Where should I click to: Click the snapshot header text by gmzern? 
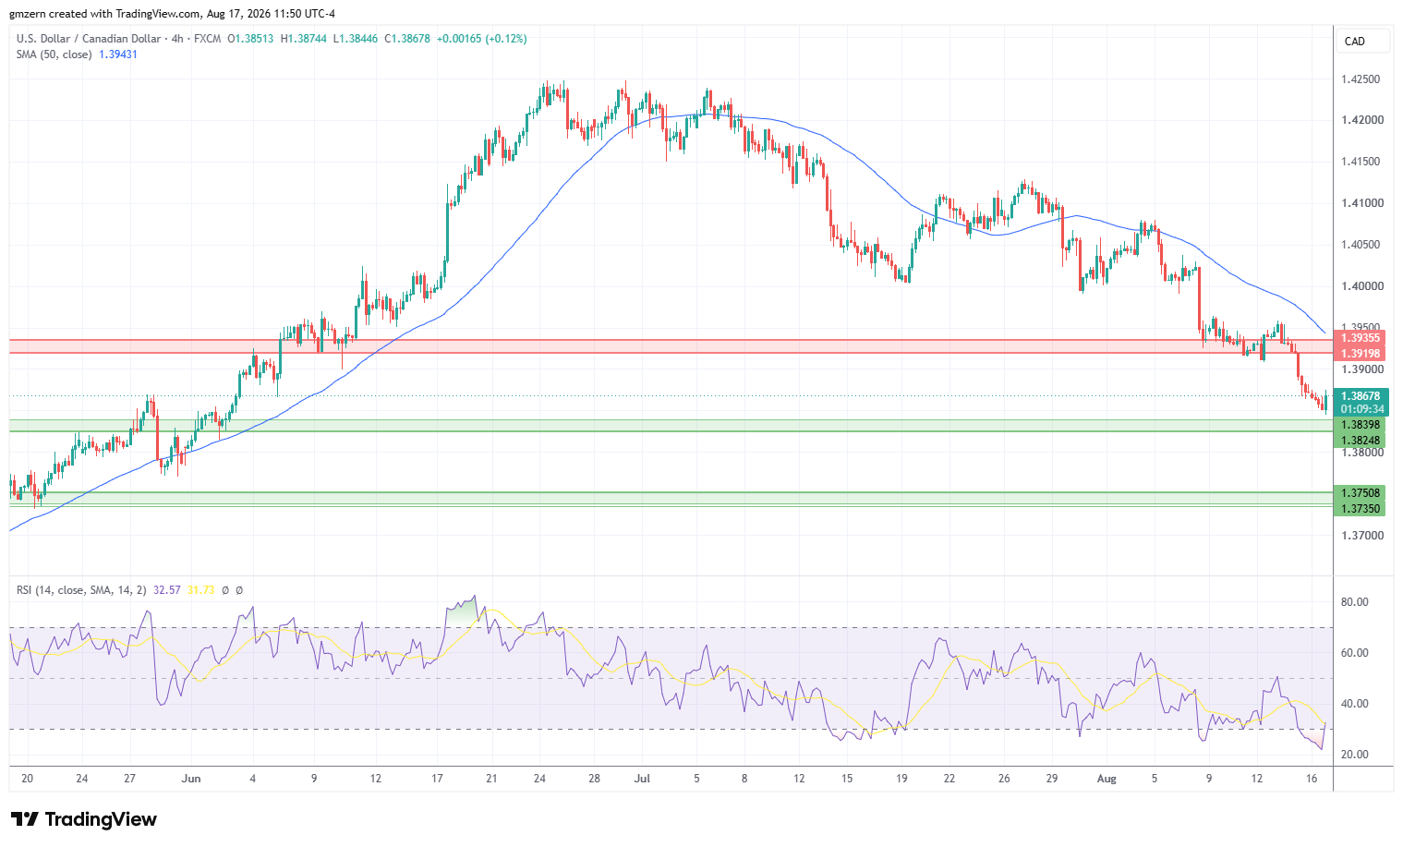pyautogui.click(x=173, y=14)
